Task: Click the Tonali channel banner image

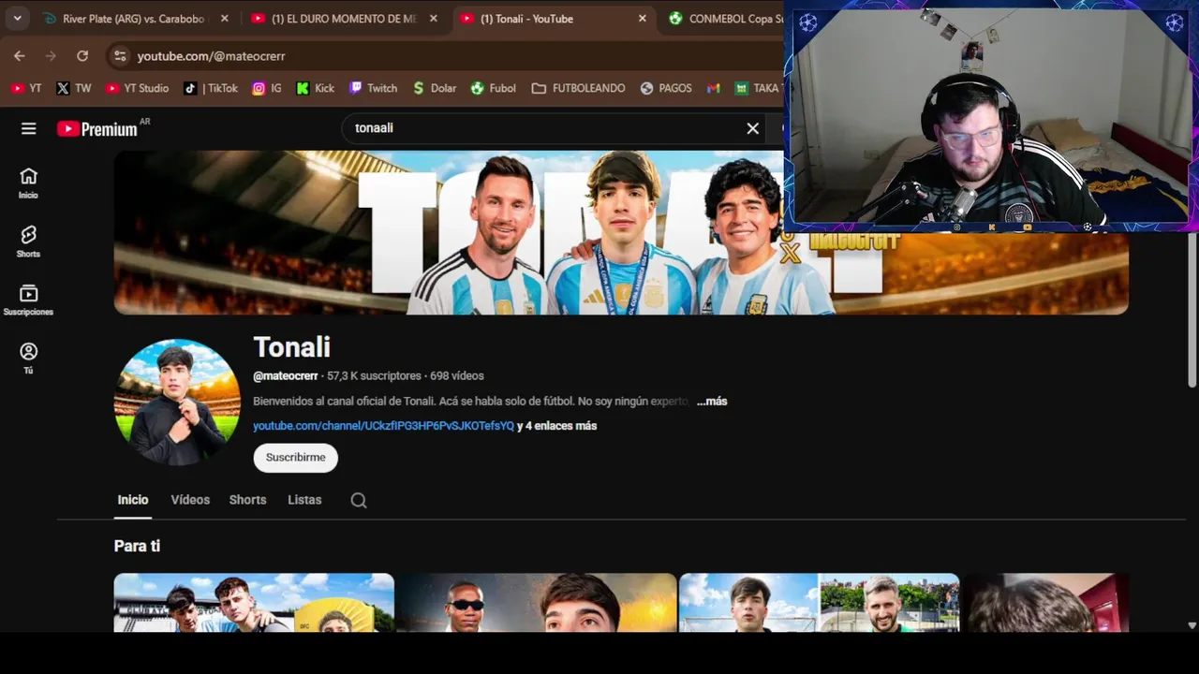Action: pos(621,232)
